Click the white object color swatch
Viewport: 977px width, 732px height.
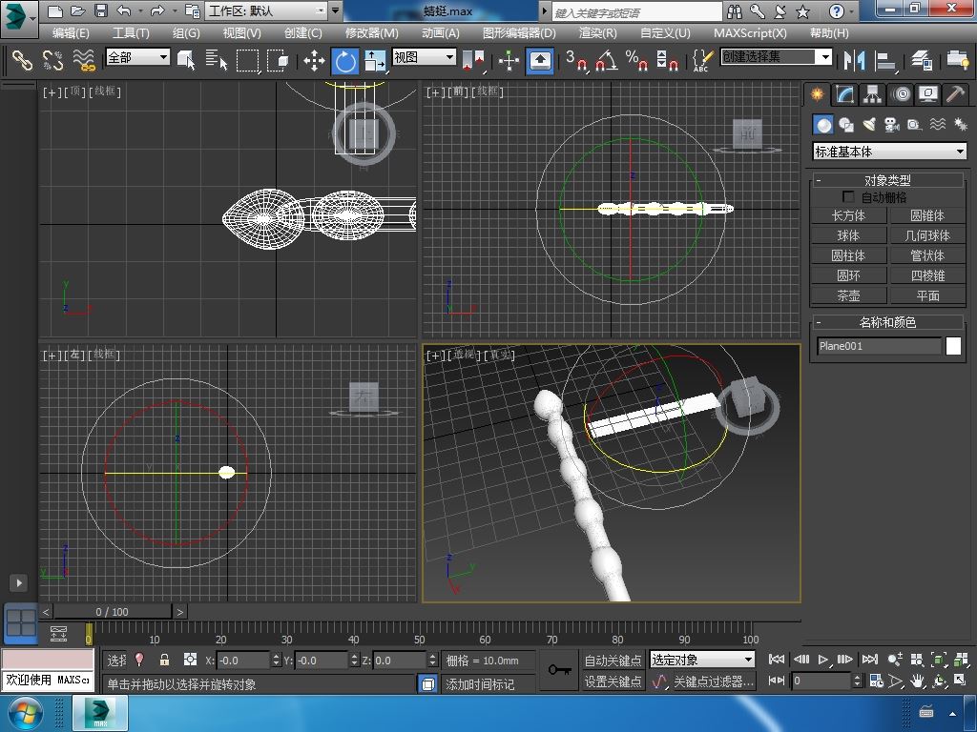pyautogui.click(x=953, y=346)
